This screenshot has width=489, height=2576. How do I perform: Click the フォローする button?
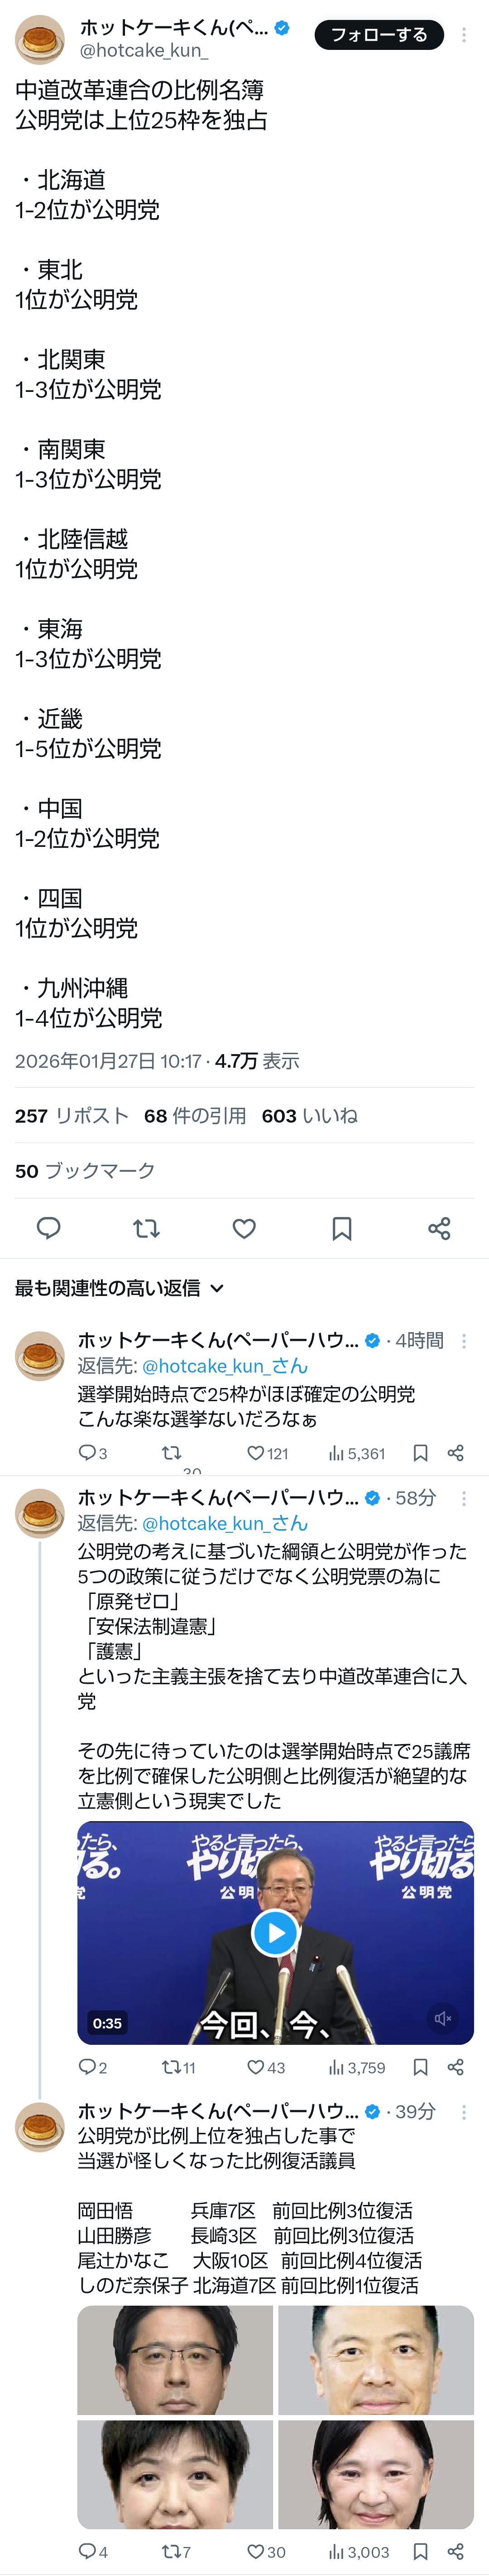pyautogui.click(x=379, y=35)
